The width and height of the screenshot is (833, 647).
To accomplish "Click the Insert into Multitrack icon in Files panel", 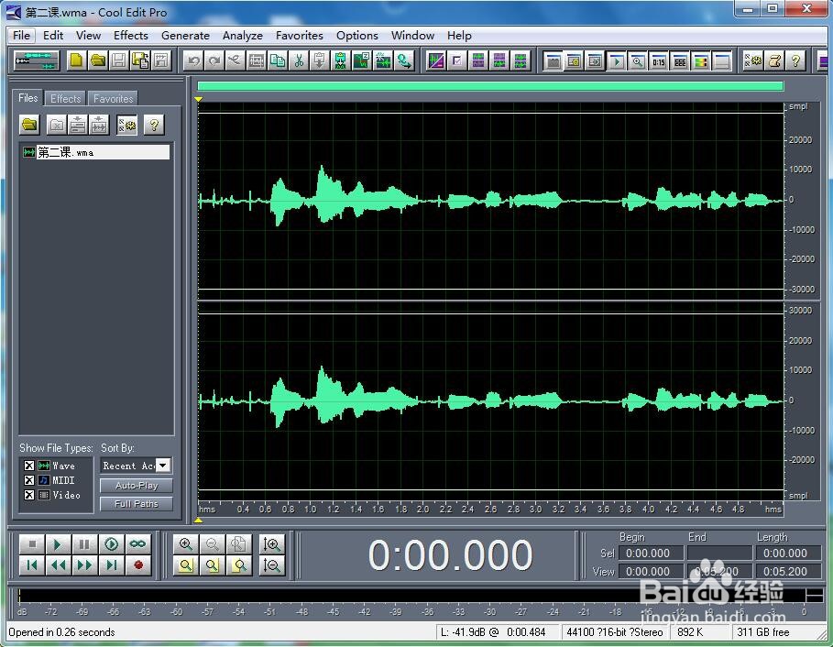I will coord(78,126).
